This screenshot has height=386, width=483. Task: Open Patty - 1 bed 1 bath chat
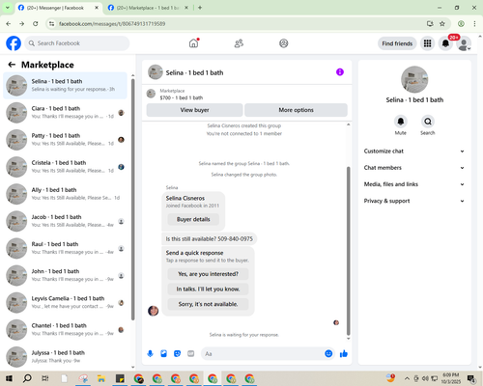pos(65,140)
